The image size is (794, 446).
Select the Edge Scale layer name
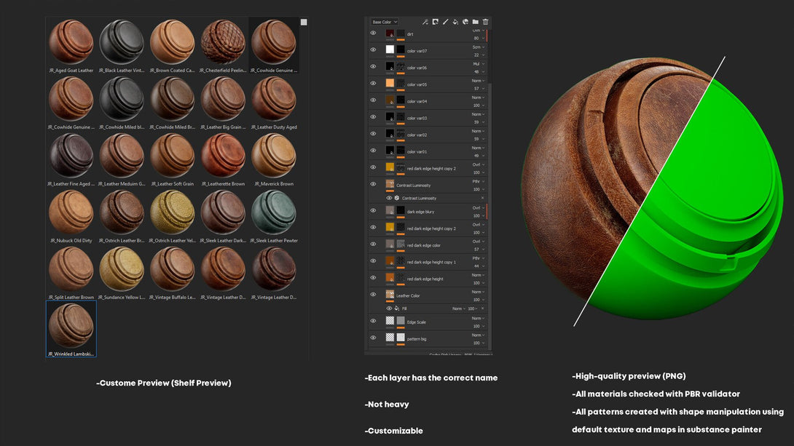click(416, 322)
